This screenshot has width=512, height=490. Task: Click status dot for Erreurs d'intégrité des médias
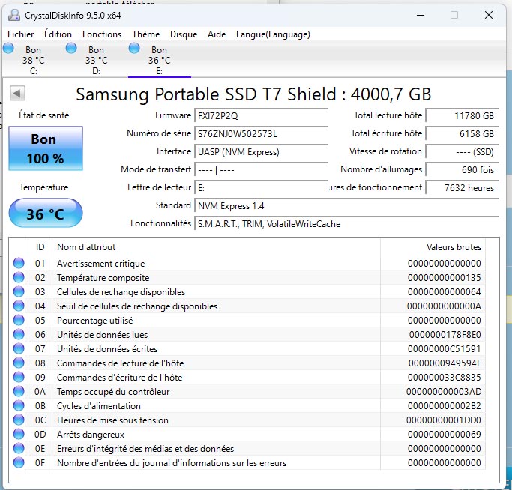pos(19,449)
